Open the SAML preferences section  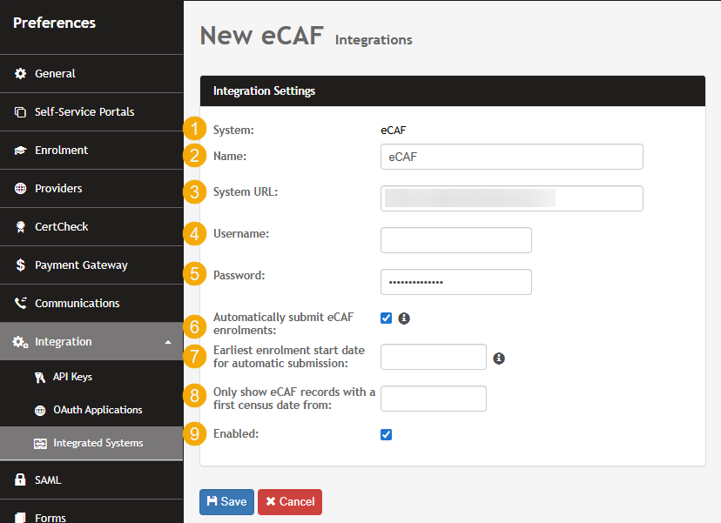(x=48, y=479)
